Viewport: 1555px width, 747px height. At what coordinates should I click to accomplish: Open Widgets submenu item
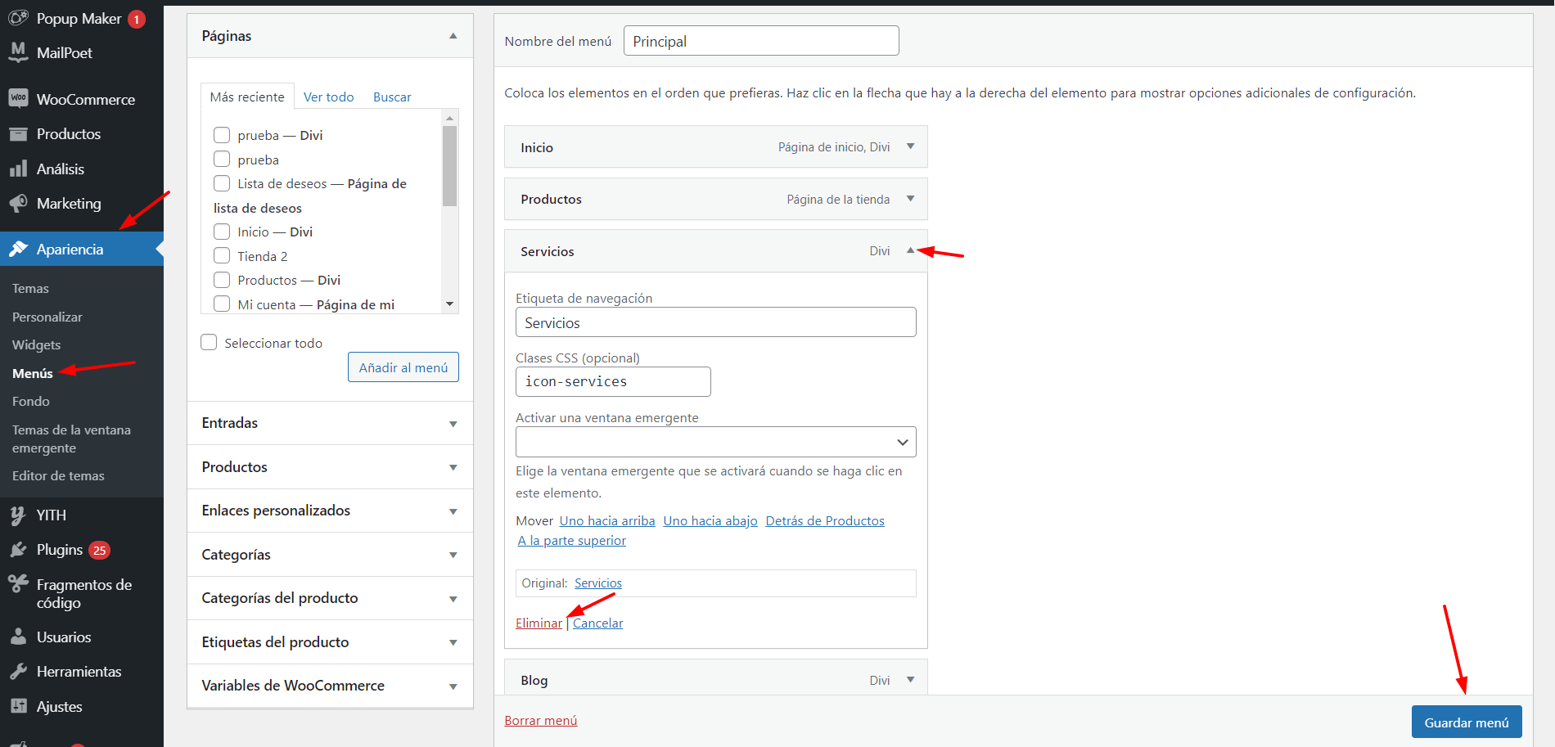(36, 344)
